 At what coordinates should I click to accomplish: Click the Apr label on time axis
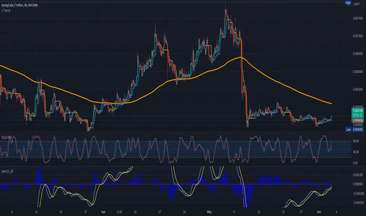pyautogui.click(x=103, y=212)
